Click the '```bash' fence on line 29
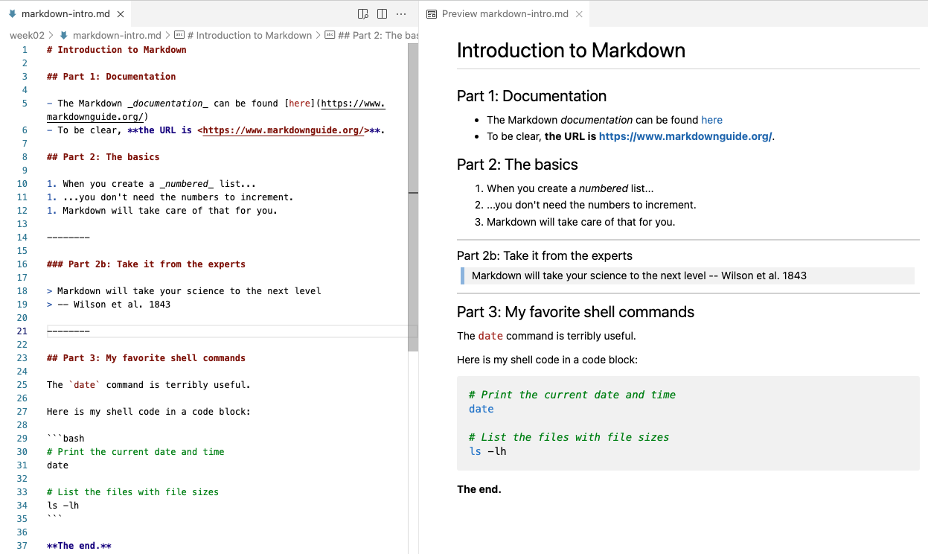 [x=65, y=439]
